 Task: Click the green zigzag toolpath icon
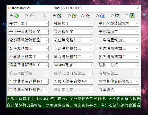pyautogui.click(x=17, y=16)
